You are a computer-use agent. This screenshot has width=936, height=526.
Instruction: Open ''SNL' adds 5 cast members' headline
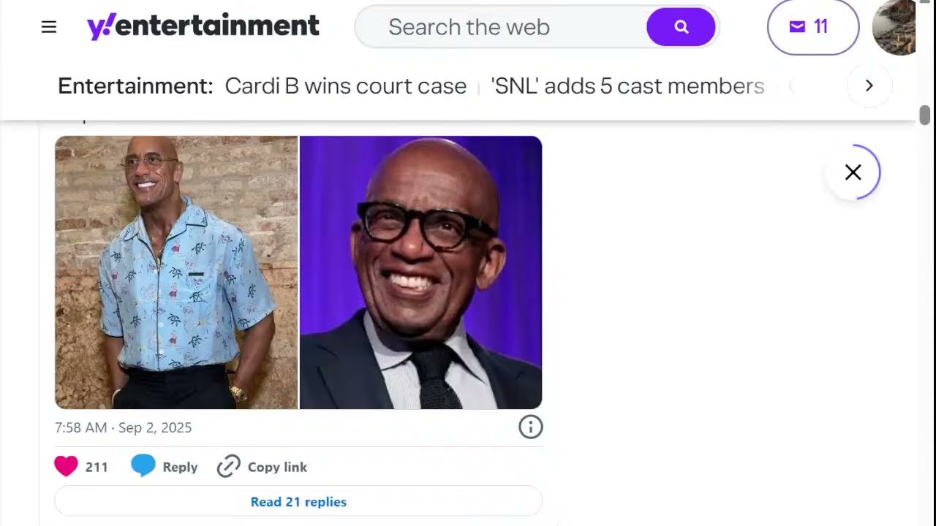coord(627,86)
